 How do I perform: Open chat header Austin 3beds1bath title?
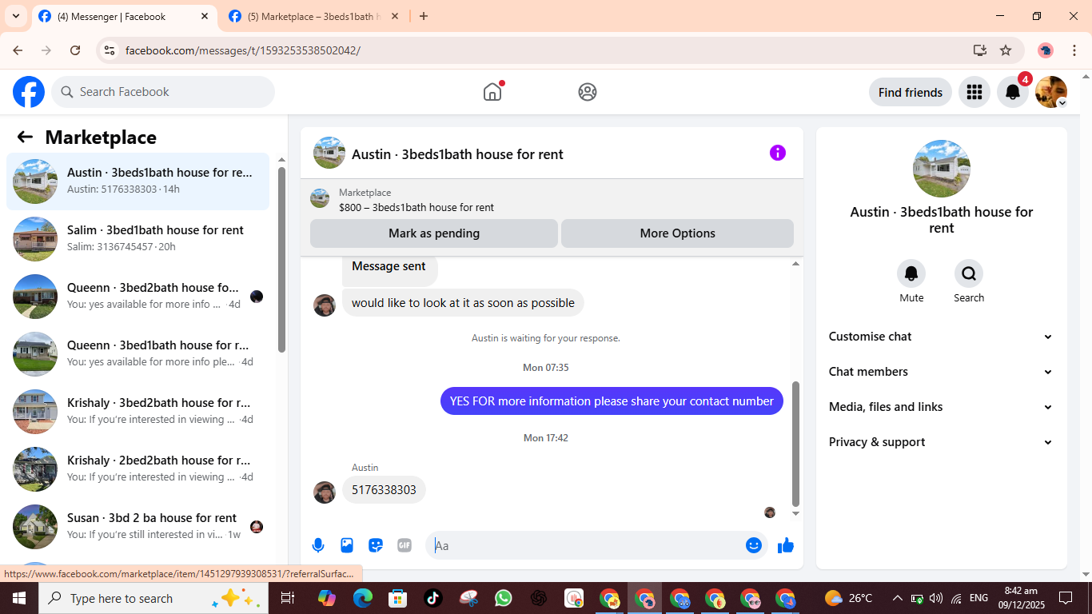[x=457, y=154]
